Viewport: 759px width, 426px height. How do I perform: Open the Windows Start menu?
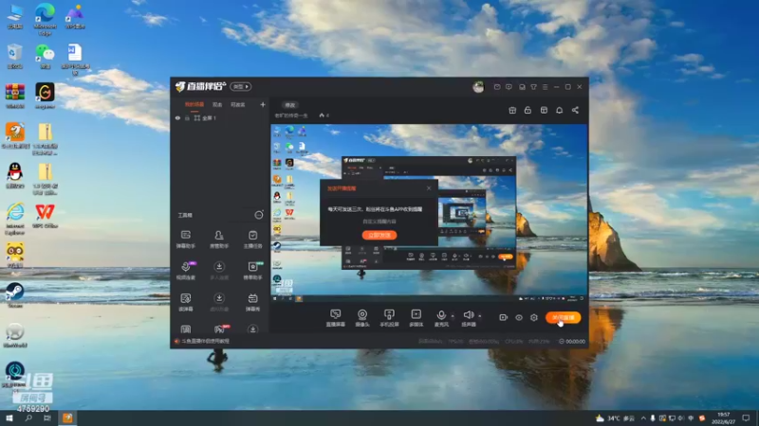click(9, 417)
